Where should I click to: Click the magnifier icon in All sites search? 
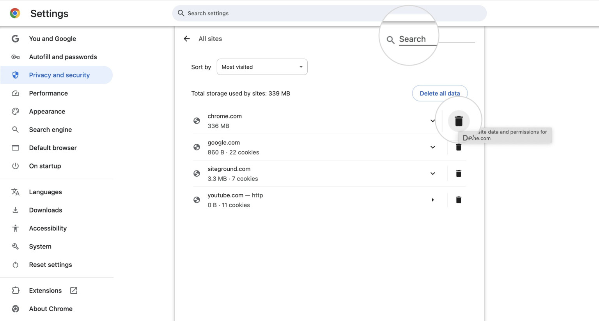[x=390, y=39]
